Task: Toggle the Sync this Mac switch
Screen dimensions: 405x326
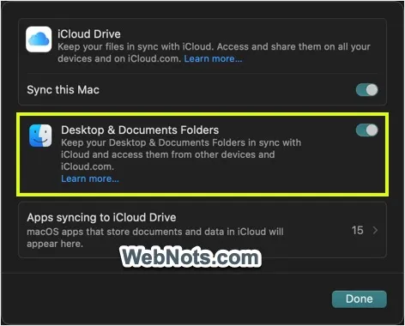Action: tap(367, 90)
